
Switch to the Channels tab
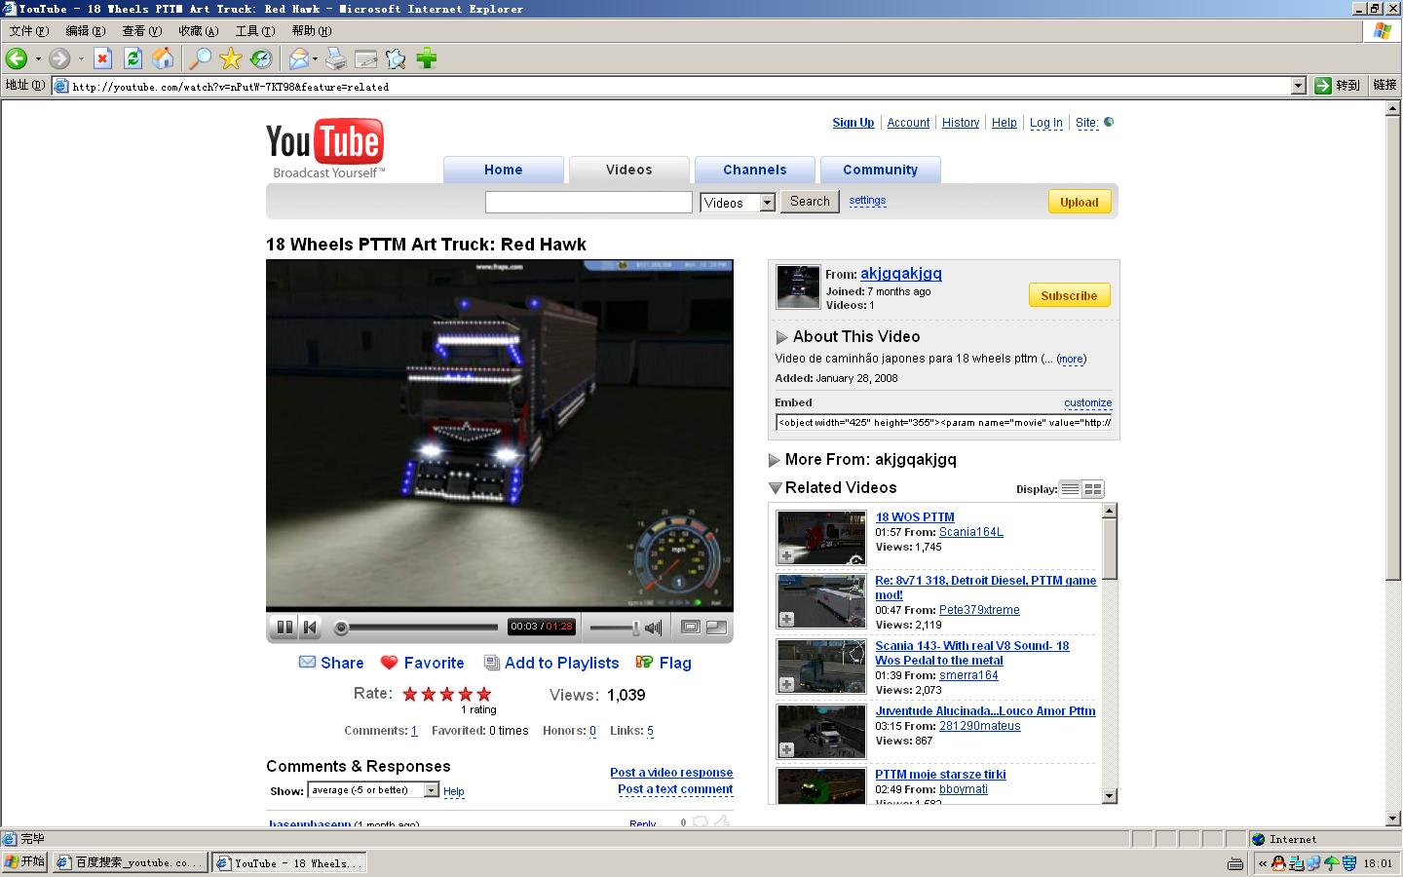click(754, 170)
